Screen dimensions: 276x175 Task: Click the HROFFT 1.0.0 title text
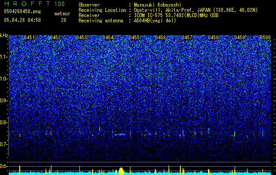pyautogui.click(x=34, y=3)
